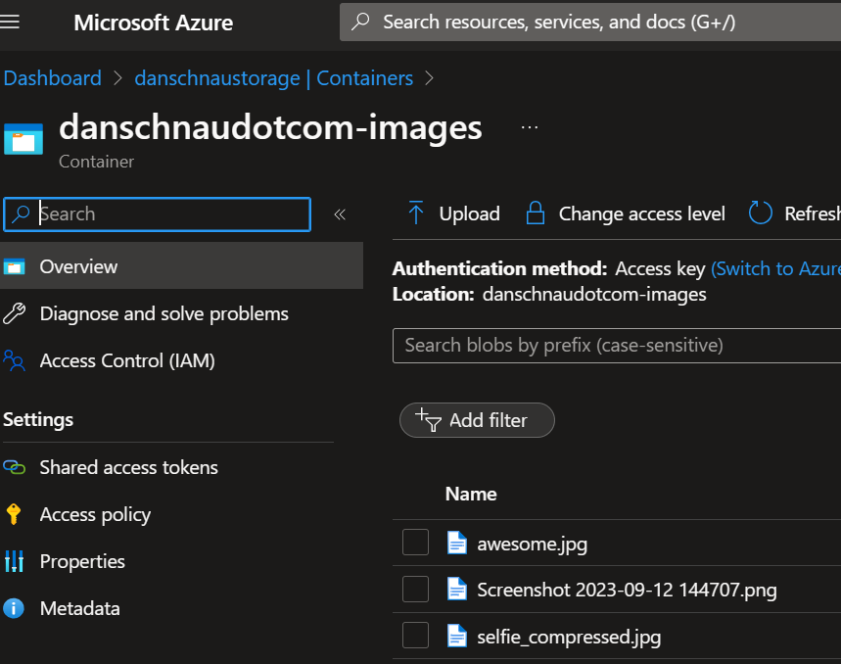The height and width of the screenshot is (664, 841).
Task: Open the selfie_compressed.jpg blob
Action: [569, 637]
